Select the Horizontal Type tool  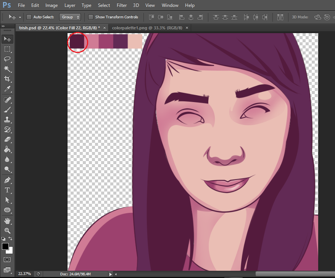7,190
